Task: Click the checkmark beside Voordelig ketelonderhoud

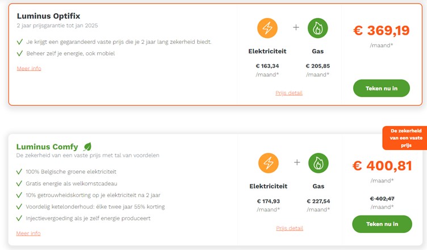Action: (19, 207)
